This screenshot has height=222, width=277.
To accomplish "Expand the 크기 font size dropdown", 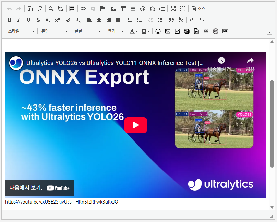I will tap(116, 31).
